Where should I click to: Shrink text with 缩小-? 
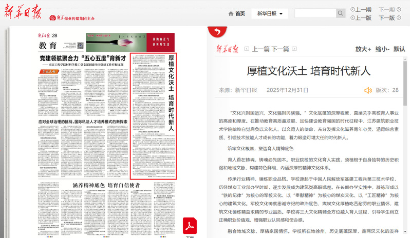pos(382,49)
